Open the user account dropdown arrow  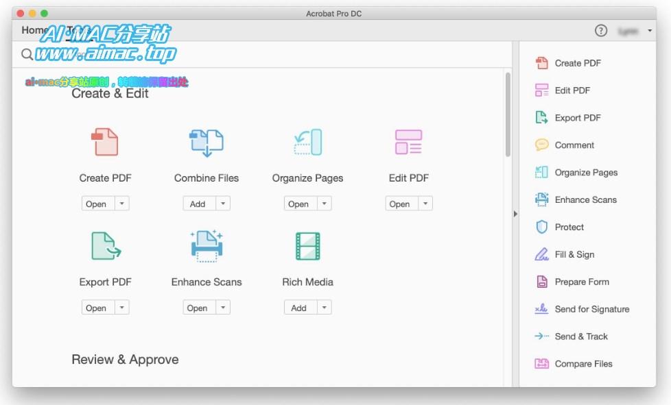[650, 31]
